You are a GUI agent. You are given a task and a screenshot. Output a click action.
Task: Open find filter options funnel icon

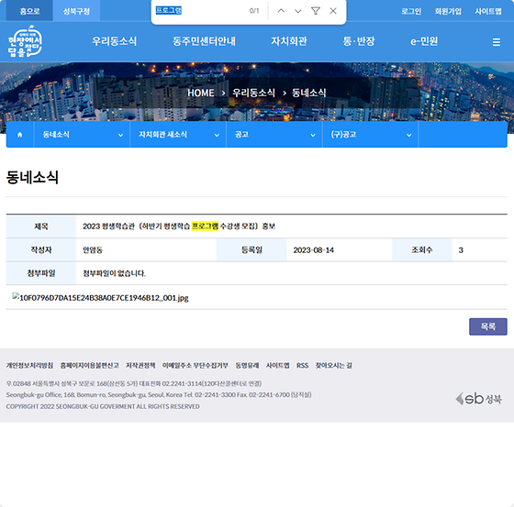point(316,11)
